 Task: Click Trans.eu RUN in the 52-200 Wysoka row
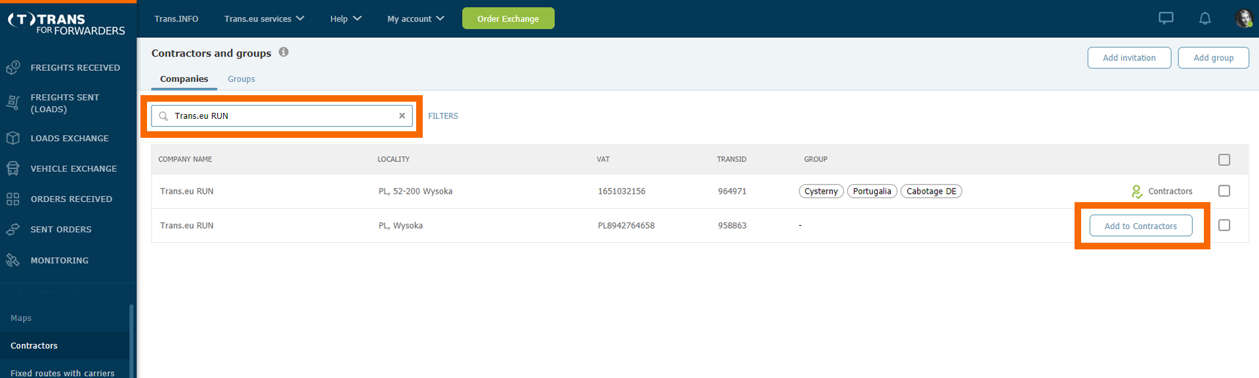click(x=186, y=191)
